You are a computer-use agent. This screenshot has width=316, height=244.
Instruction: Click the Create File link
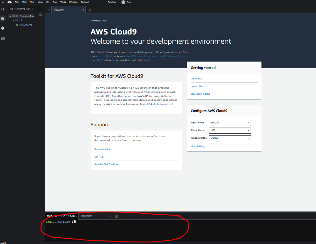point(196,79)
